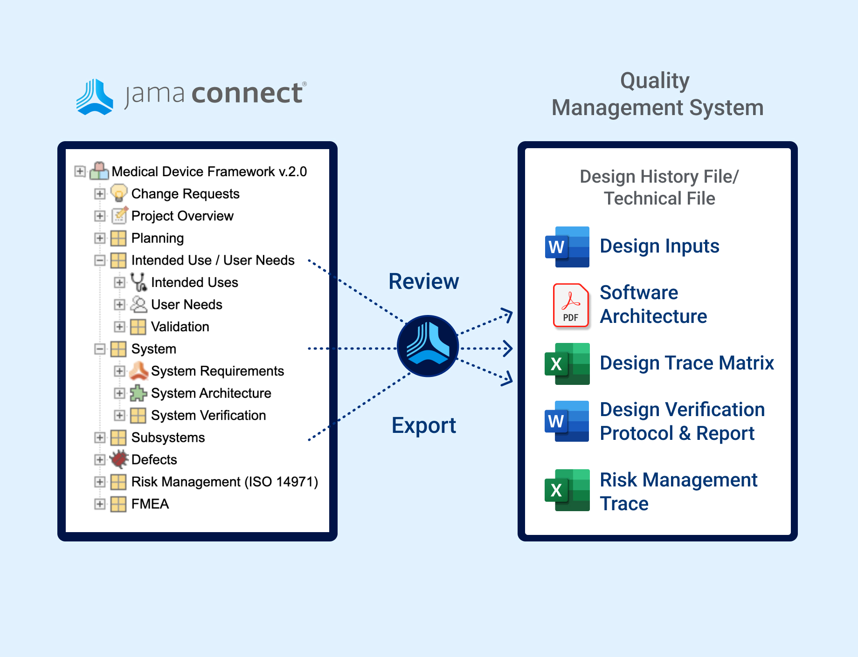Click the Excel icon beside Design Trace Matrix
The width and height of the screenshot is (858, 657).
pyautogui.click(x=567, y=363)
